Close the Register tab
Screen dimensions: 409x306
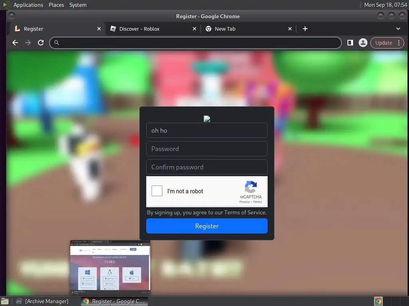(x=99, y=29)
